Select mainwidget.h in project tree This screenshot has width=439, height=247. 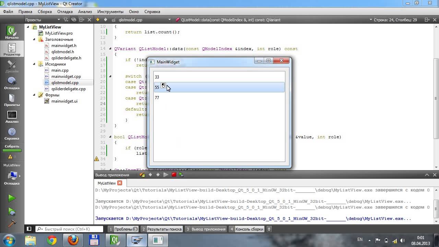point(64,46)
